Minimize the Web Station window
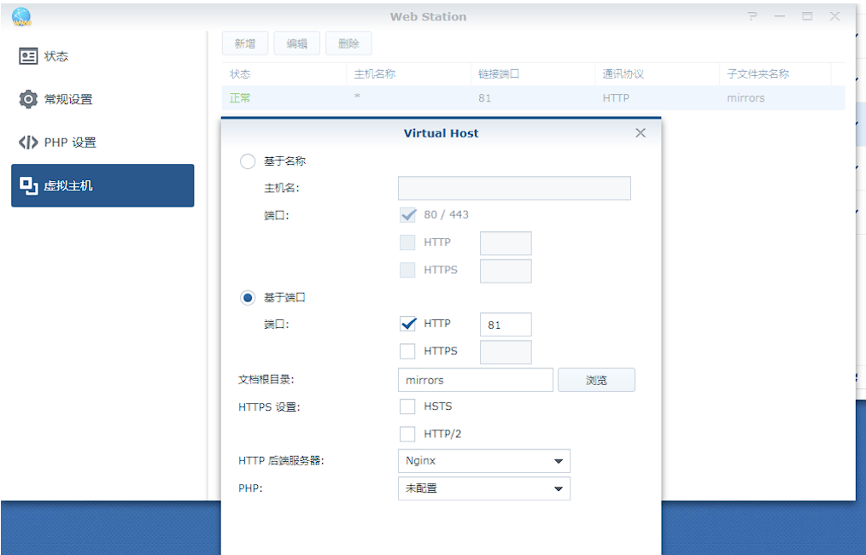Screen dimensions: 866x555 coord(779,16)
